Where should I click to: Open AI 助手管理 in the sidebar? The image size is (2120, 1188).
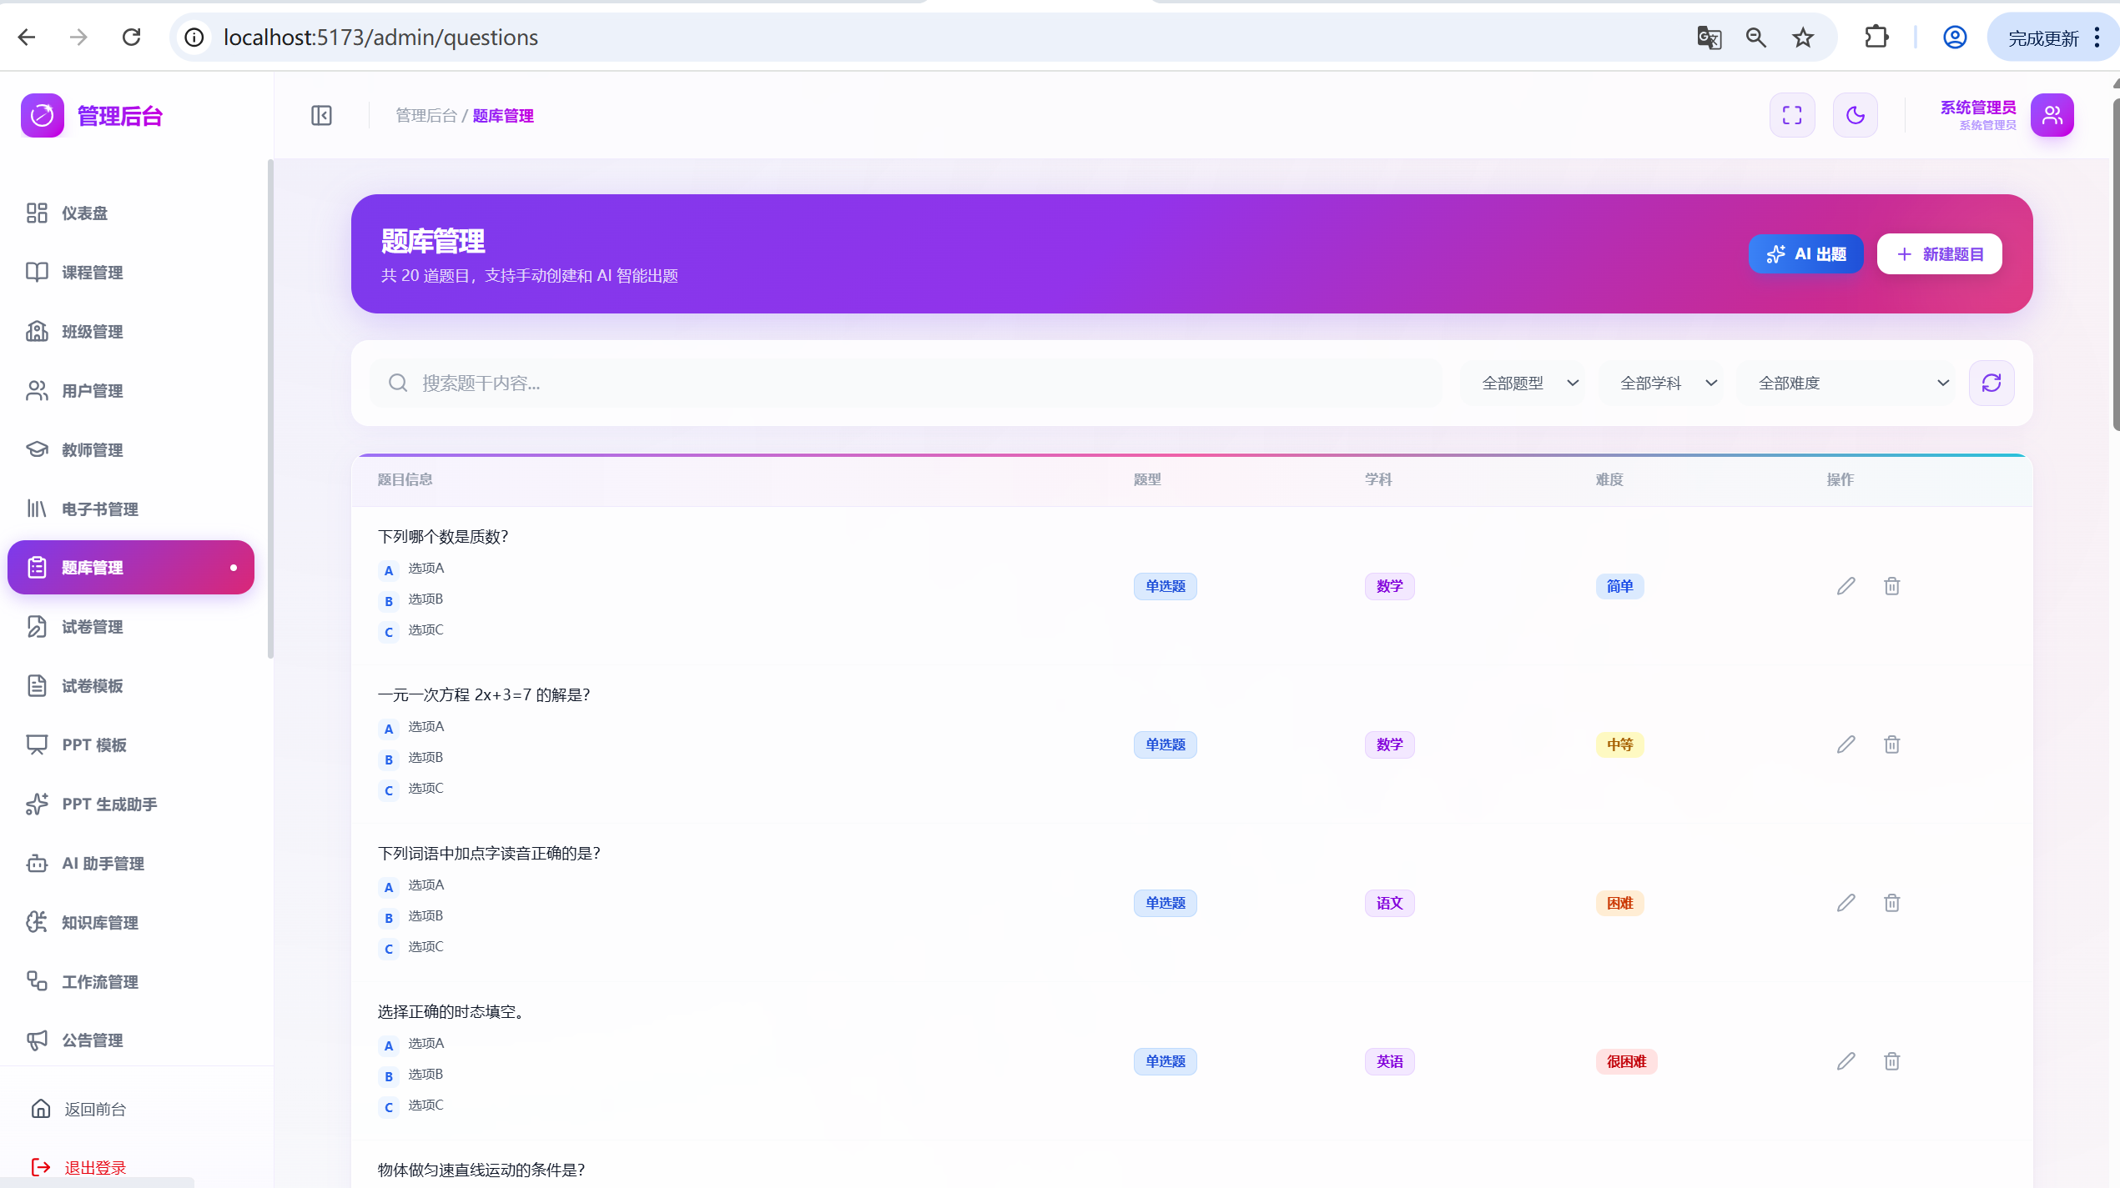click(131, 863)
